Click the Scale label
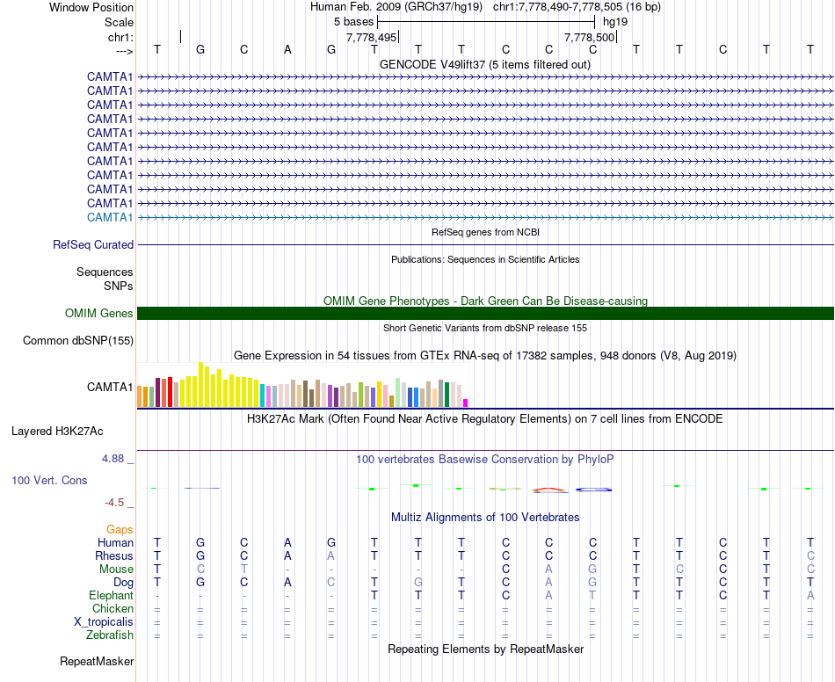This screenshot has height=682, width=835. click(120, 22)
